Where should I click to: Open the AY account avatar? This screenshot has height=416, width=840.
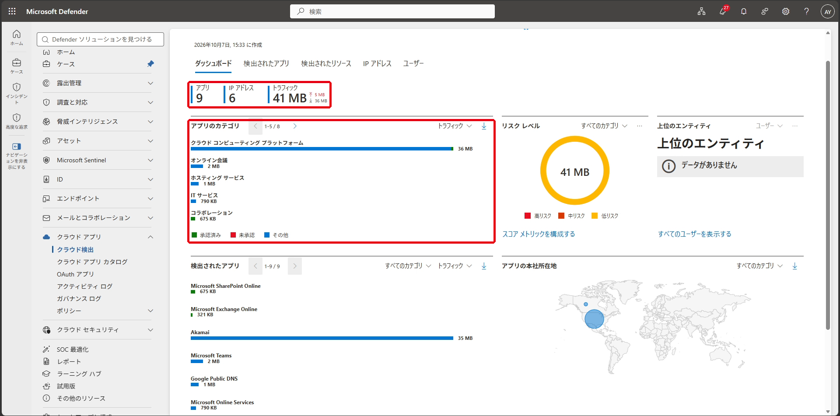coord(827,12)
